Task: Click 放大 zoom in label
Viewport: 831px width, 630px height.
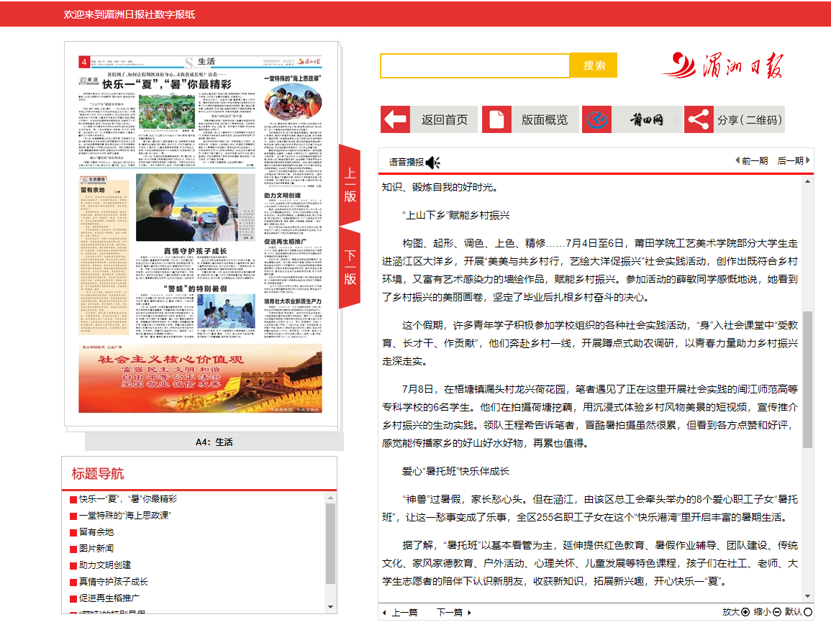Action: point(731,612)
